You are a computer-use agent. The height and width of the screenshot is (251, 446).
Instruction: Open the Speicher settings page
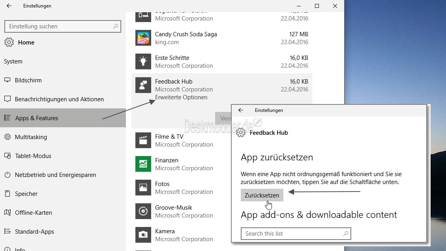(x=63, y=193)
